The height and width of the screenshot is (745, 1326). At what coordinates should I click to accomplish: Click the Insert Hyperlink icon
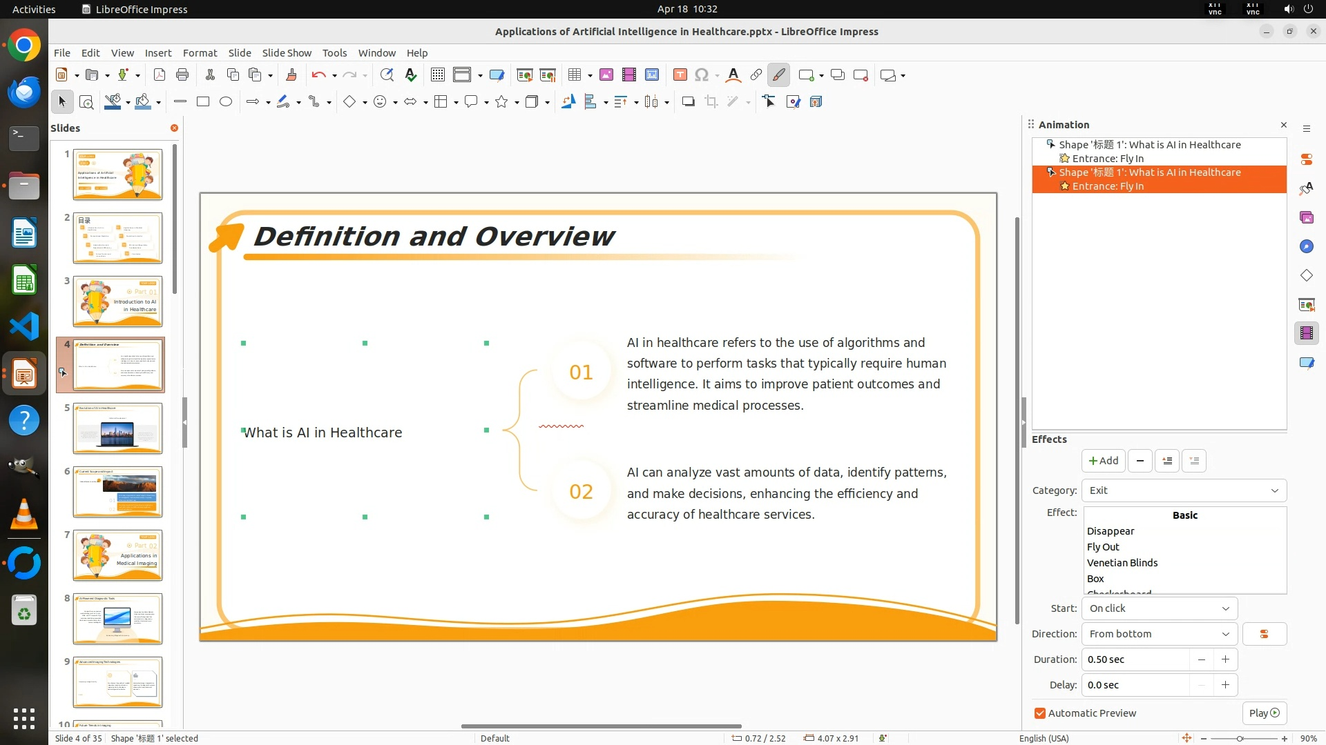[x=756, y=75]
